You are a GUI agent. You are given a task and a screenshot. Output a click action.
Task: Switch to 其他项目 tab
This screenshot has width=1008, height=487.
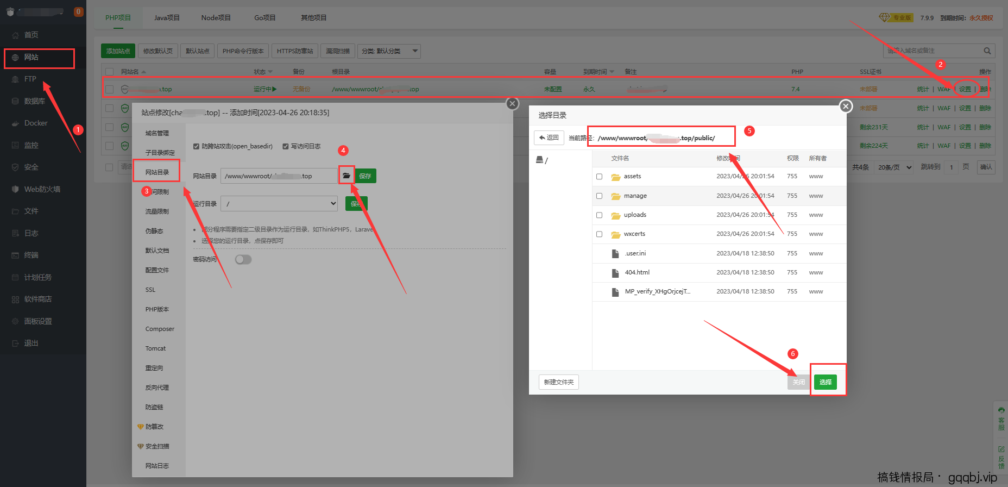(314, 17)
